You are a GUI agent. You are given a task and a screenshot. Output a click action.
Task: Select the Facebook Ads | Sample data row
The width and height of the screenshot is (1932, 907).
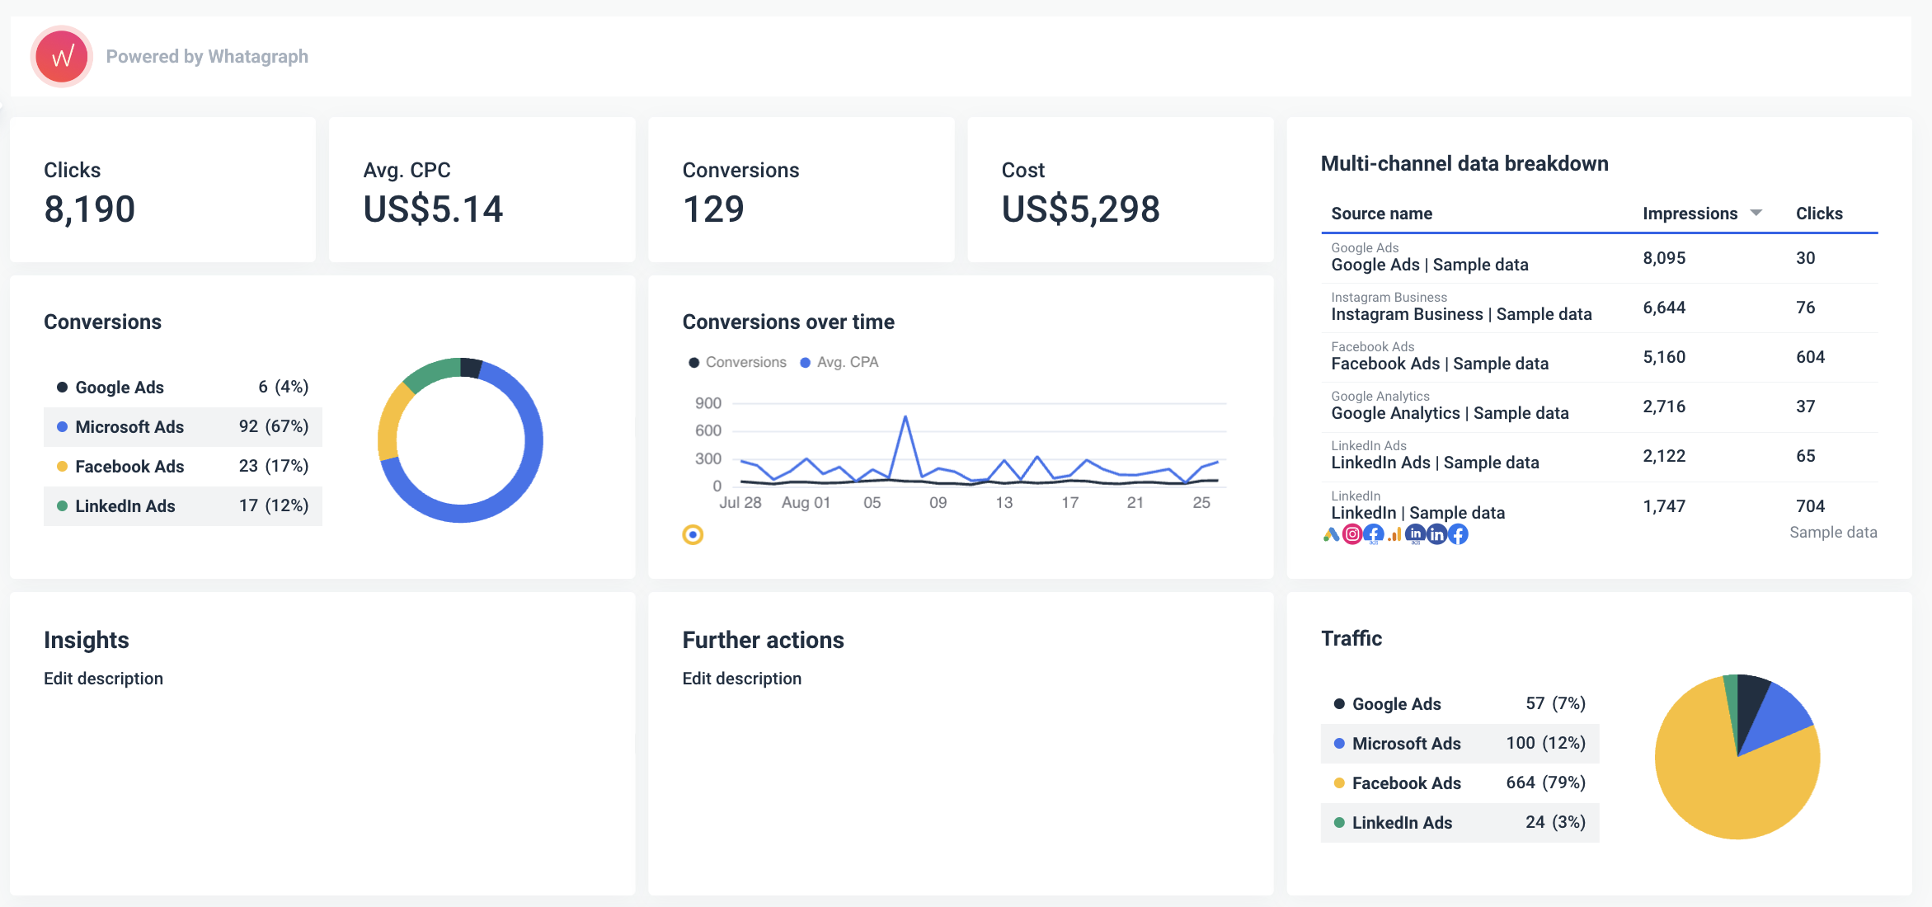coord(1599,357)
